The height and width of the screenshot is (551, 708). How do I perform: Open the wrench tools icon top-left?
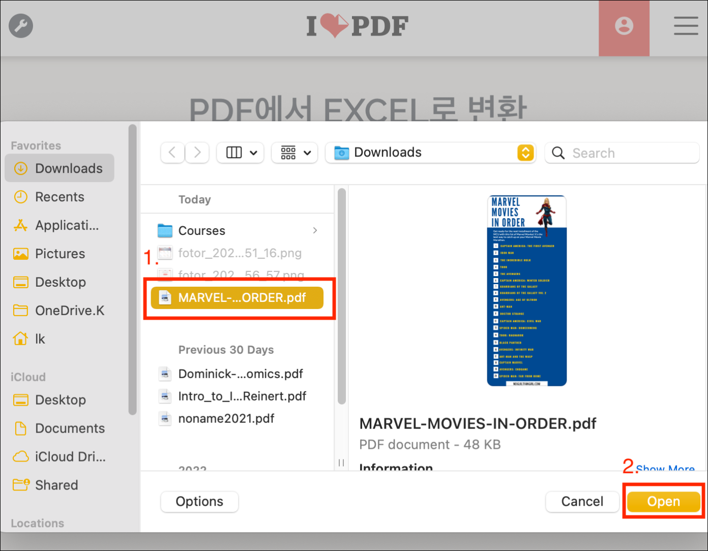20,25
